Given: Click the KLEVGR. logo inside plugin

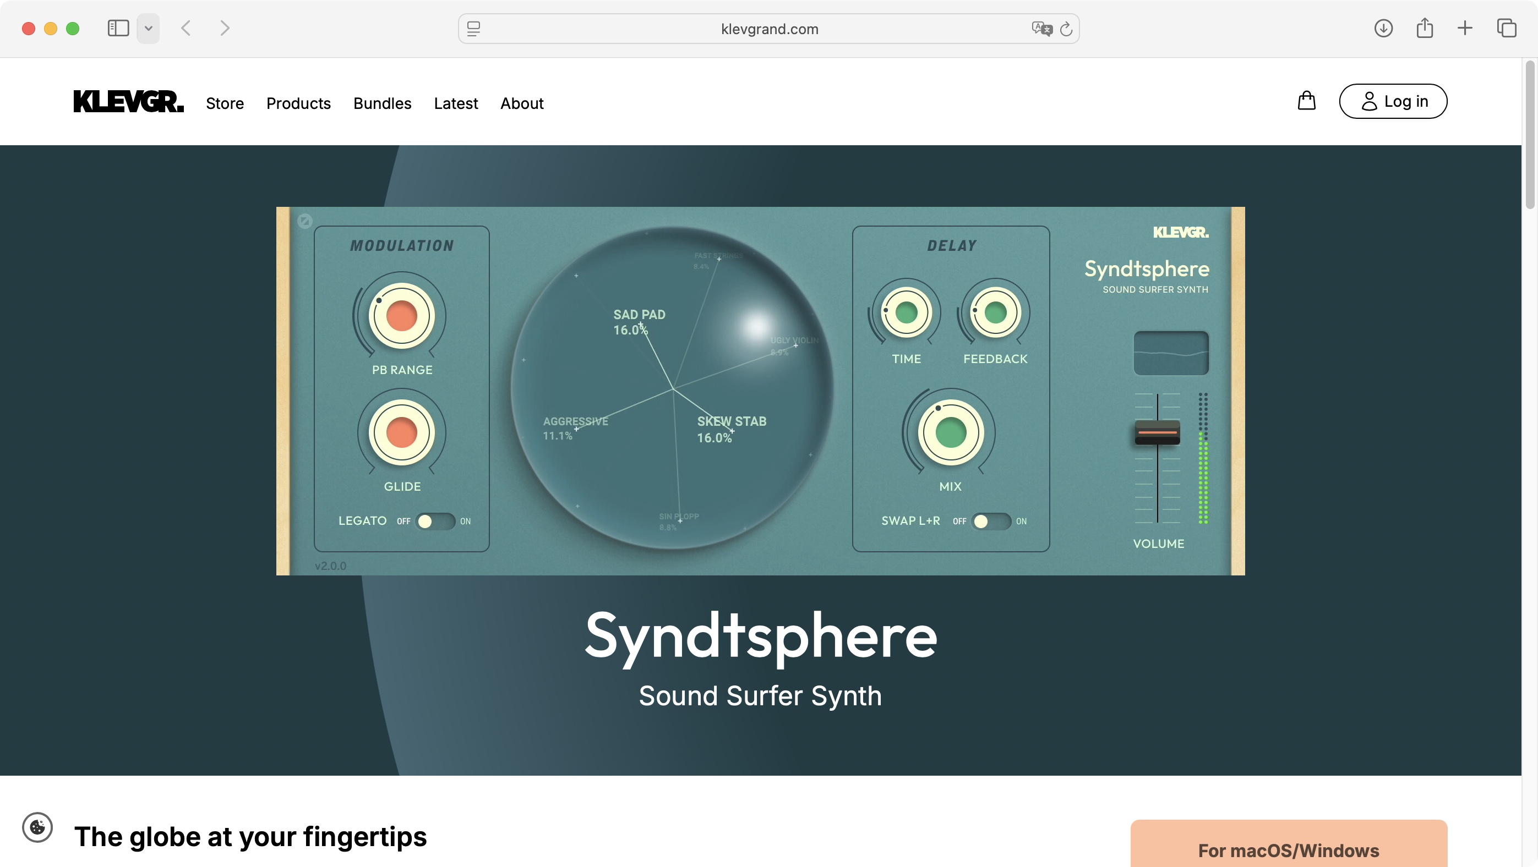Looking at the screenshot, I should click(1180, 233).
